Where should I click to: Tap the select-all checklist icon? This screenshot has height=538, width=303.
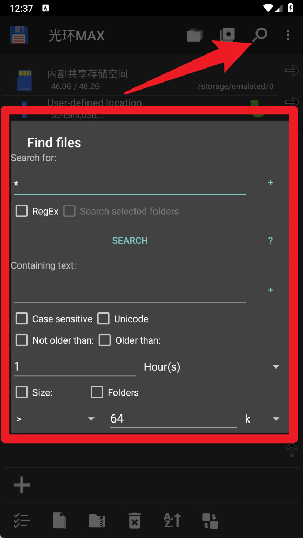pos(21,521)
